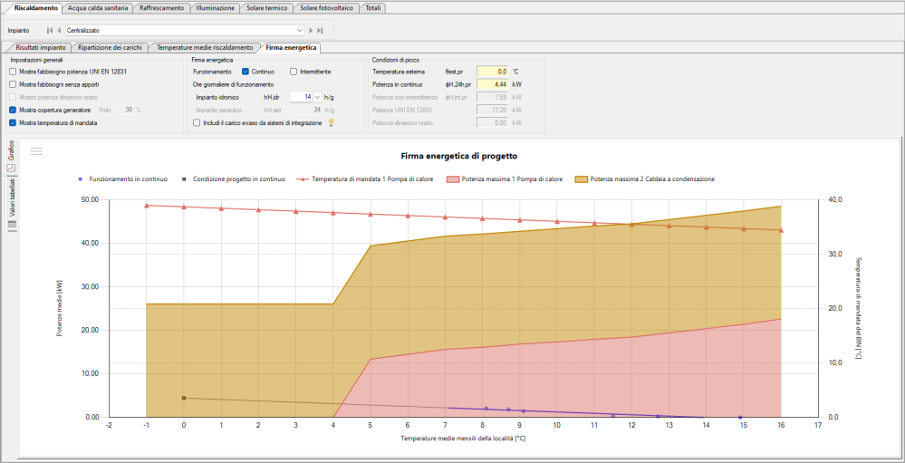
Task: Toggle Funzionamento in continuo legend marker
Action: tap(81, 179)
